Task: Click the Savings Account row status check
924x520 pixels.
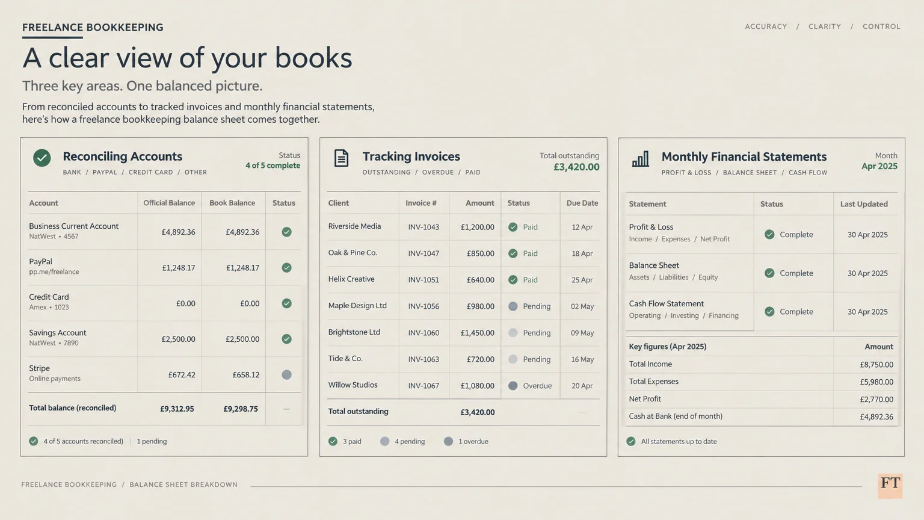Action: tap(287, 339)
